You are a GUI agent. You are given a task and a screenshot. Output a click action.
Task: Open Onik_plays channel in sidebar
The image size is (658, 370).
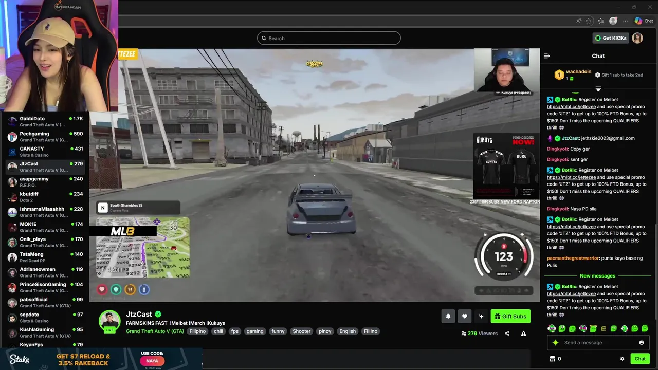pyautogui.click(x=45, y=242)
